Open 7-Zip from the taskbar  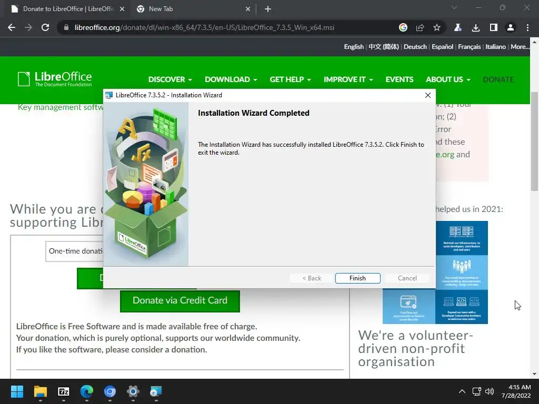click(x=64, y=391)
